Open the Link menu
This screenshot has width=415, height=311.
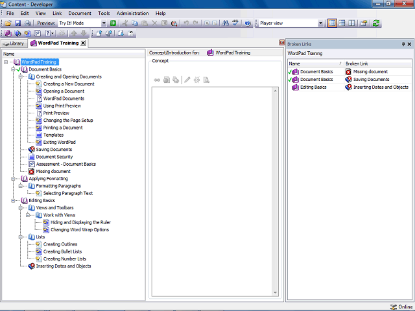(57, 13)
